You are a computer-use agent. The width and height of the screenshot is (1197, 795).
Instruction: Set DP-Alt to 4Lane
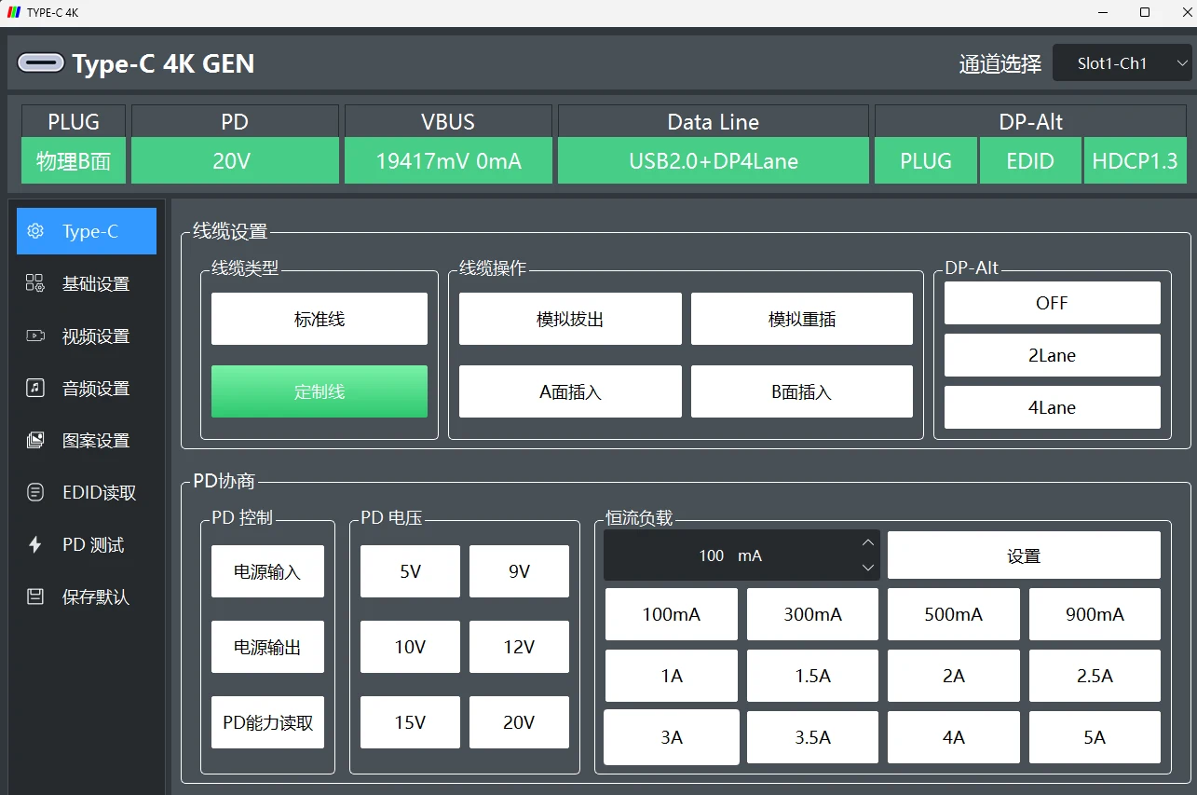pyautogui.click(x=1053, y=407)
